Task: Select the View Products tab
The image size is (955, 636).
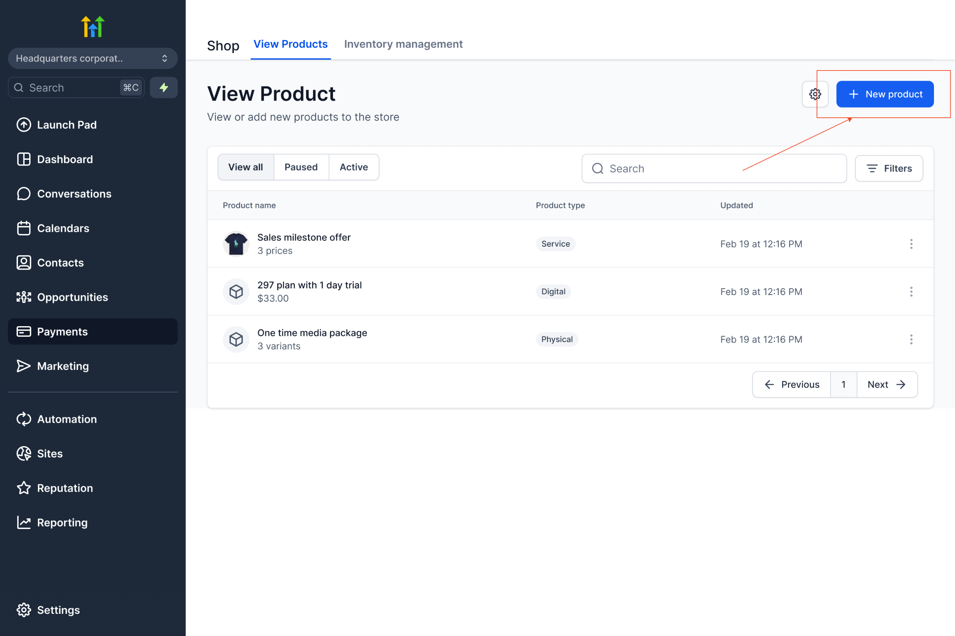Action: coord(290,44)
